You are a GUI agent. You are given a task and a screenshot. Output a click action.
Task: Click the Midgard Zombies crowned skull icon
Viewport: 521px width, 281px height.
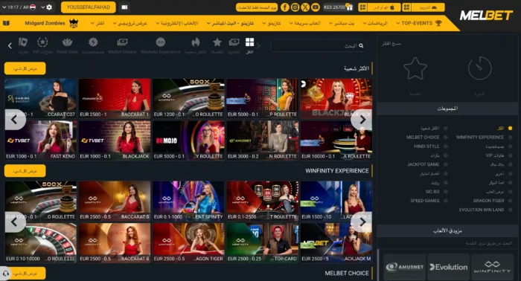pos(74,23)
